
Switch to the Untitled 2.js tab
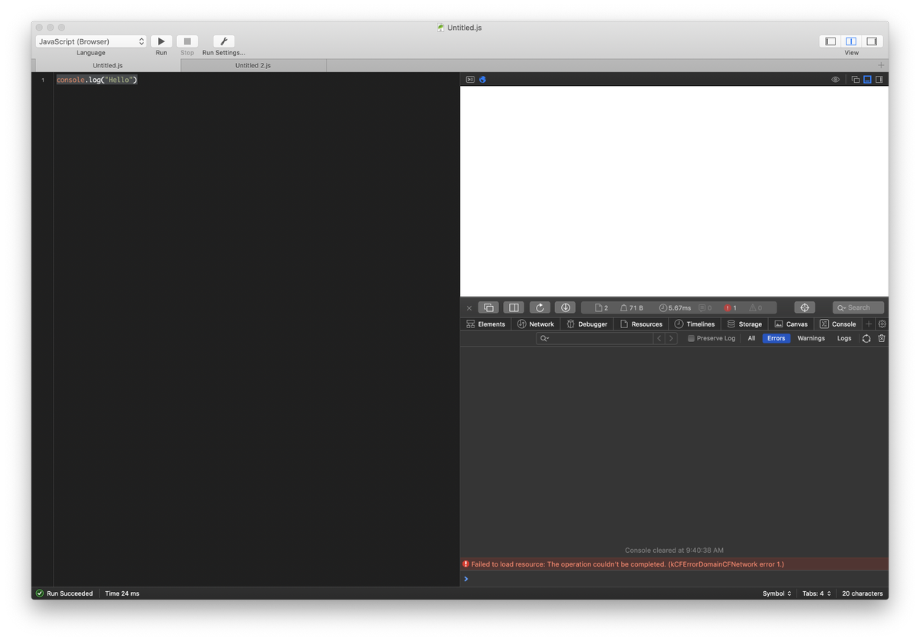(x=253, y=65)
